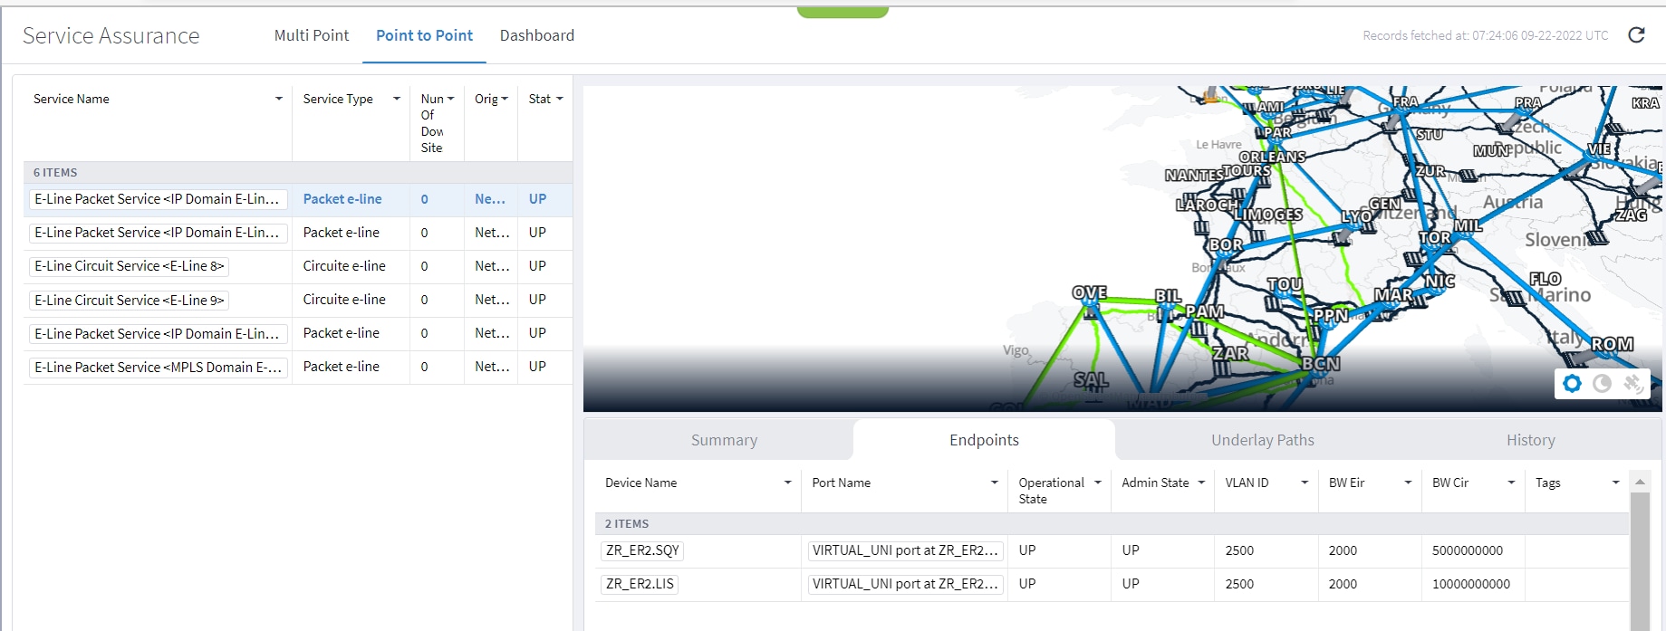Select the MAR node on map
This screenshot has width=1666, height=631.
[1393, 295]
